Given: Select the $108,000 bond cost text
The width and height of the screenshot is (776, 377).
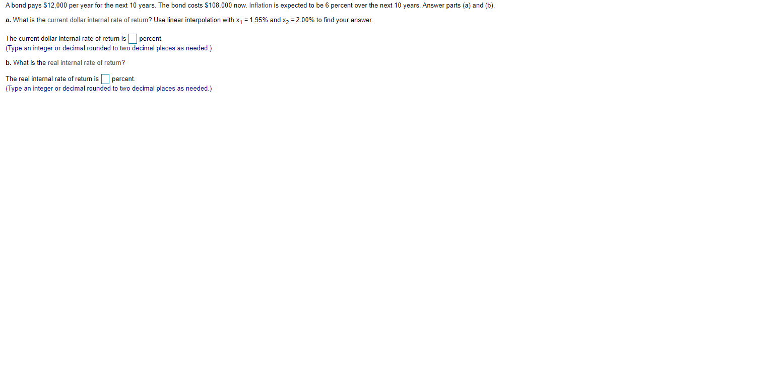Looking at the screenshot, I should (x=218, y=6).
